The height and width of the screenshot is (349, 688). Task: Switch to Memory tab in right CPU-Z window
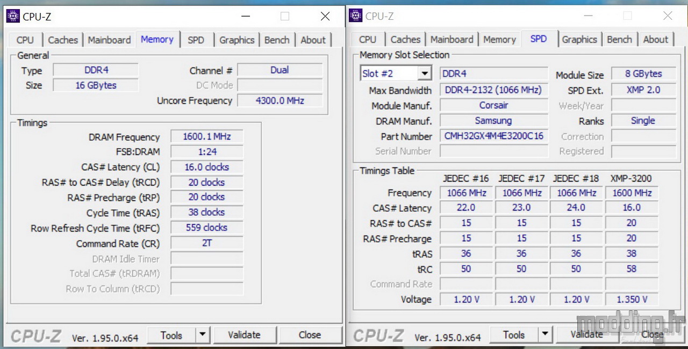pyautogui.click(x=499, y=39)
